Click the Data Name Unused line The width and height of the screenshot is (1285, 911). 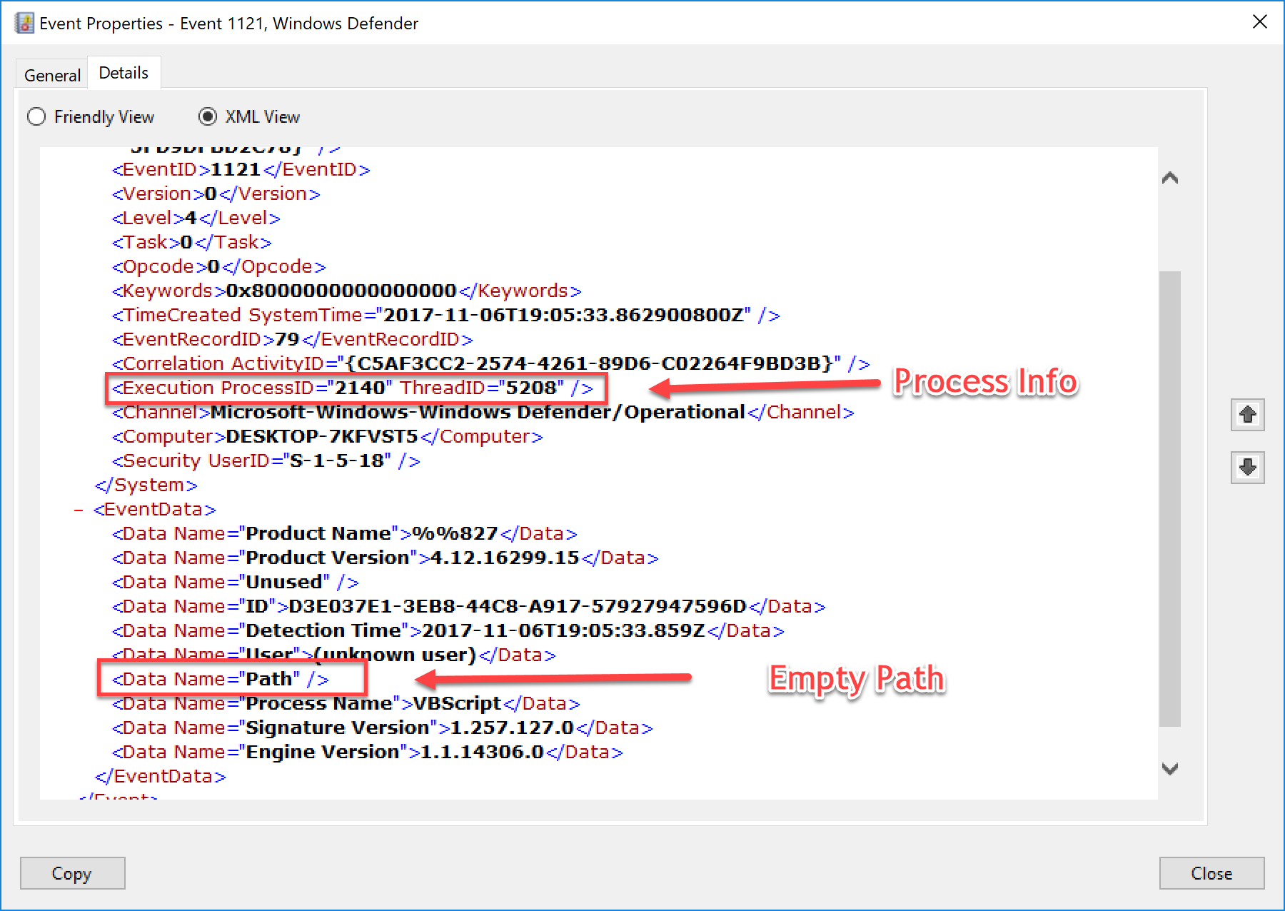pyautogui.click(x=236, y=583)
